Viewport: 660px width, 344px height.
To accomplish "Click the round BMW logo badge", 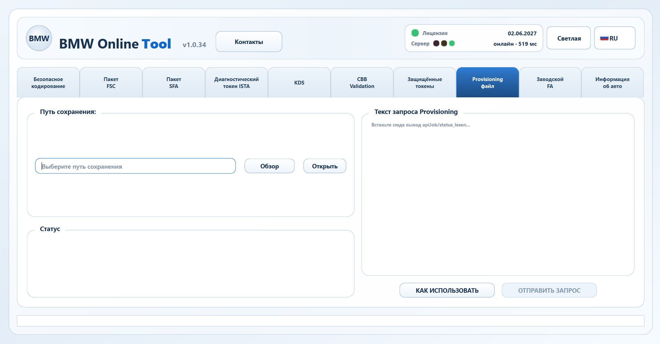I will point(39,38).
